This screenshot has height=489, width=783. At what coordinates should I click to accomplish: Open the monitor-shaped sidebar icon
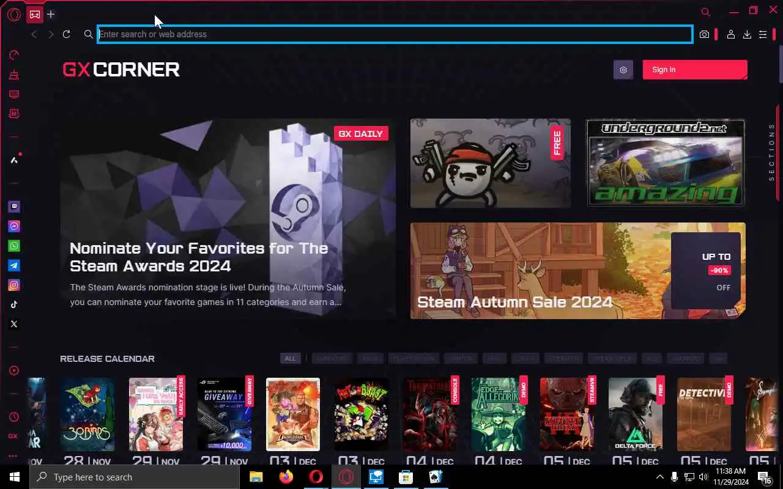14,94
